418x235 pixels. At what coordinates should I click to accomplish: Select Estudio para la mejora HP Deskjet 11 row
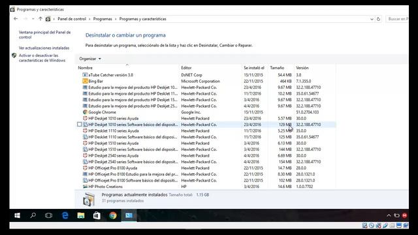coord(206,93)
